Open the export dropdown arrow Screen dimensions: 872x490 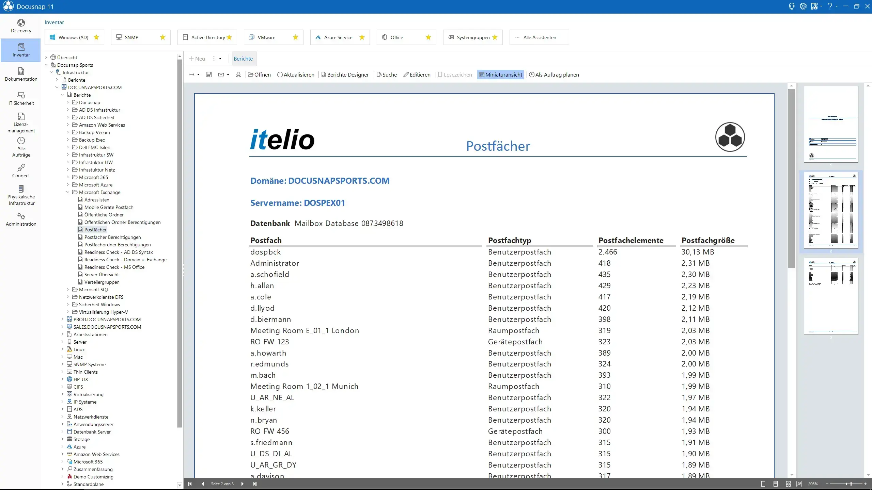coord(198,75)
